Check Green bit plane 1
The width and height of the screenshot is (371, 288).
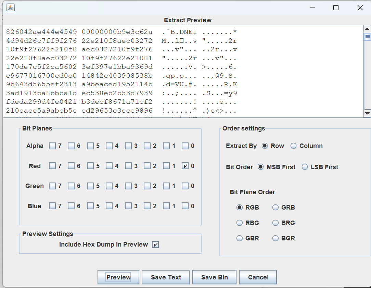pos(166,186)
